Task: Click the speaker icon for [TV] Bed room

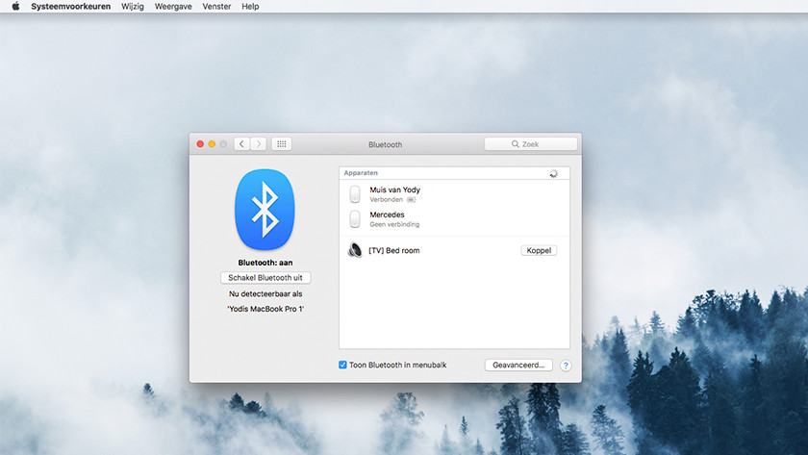Action: [x=355, y=250]
